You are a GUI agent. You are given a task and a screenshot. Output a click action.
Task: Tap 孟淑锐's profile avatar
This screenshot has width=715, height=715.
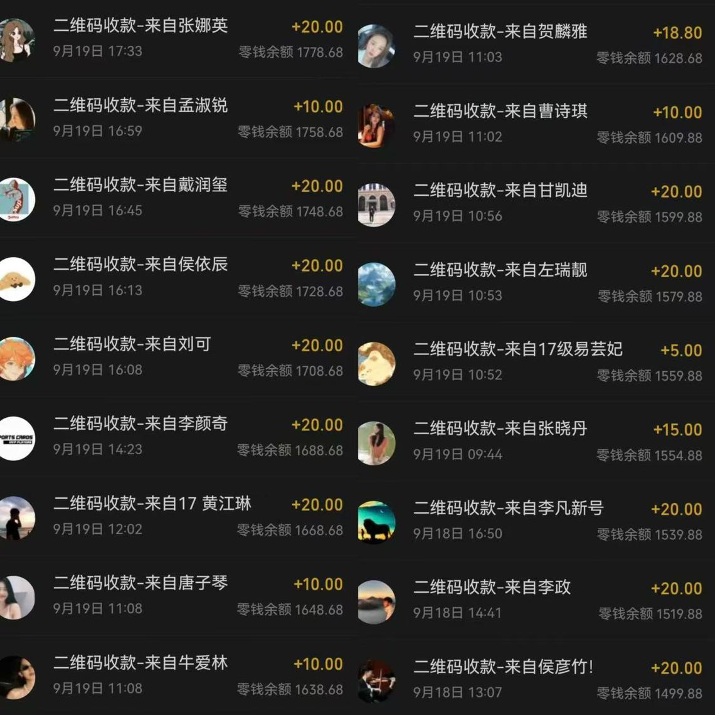pyautogui.click(x=17, y=119)
